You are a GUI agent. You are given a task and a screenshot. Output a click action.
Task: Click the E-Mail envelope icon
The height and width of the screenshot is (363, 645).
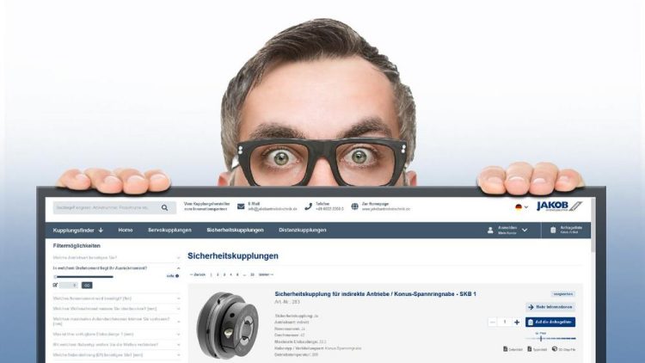pos(242,206)
